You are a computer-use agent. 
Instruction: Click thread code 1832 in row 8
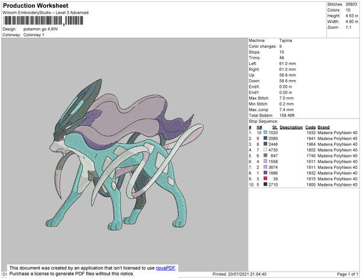(311, 173)
